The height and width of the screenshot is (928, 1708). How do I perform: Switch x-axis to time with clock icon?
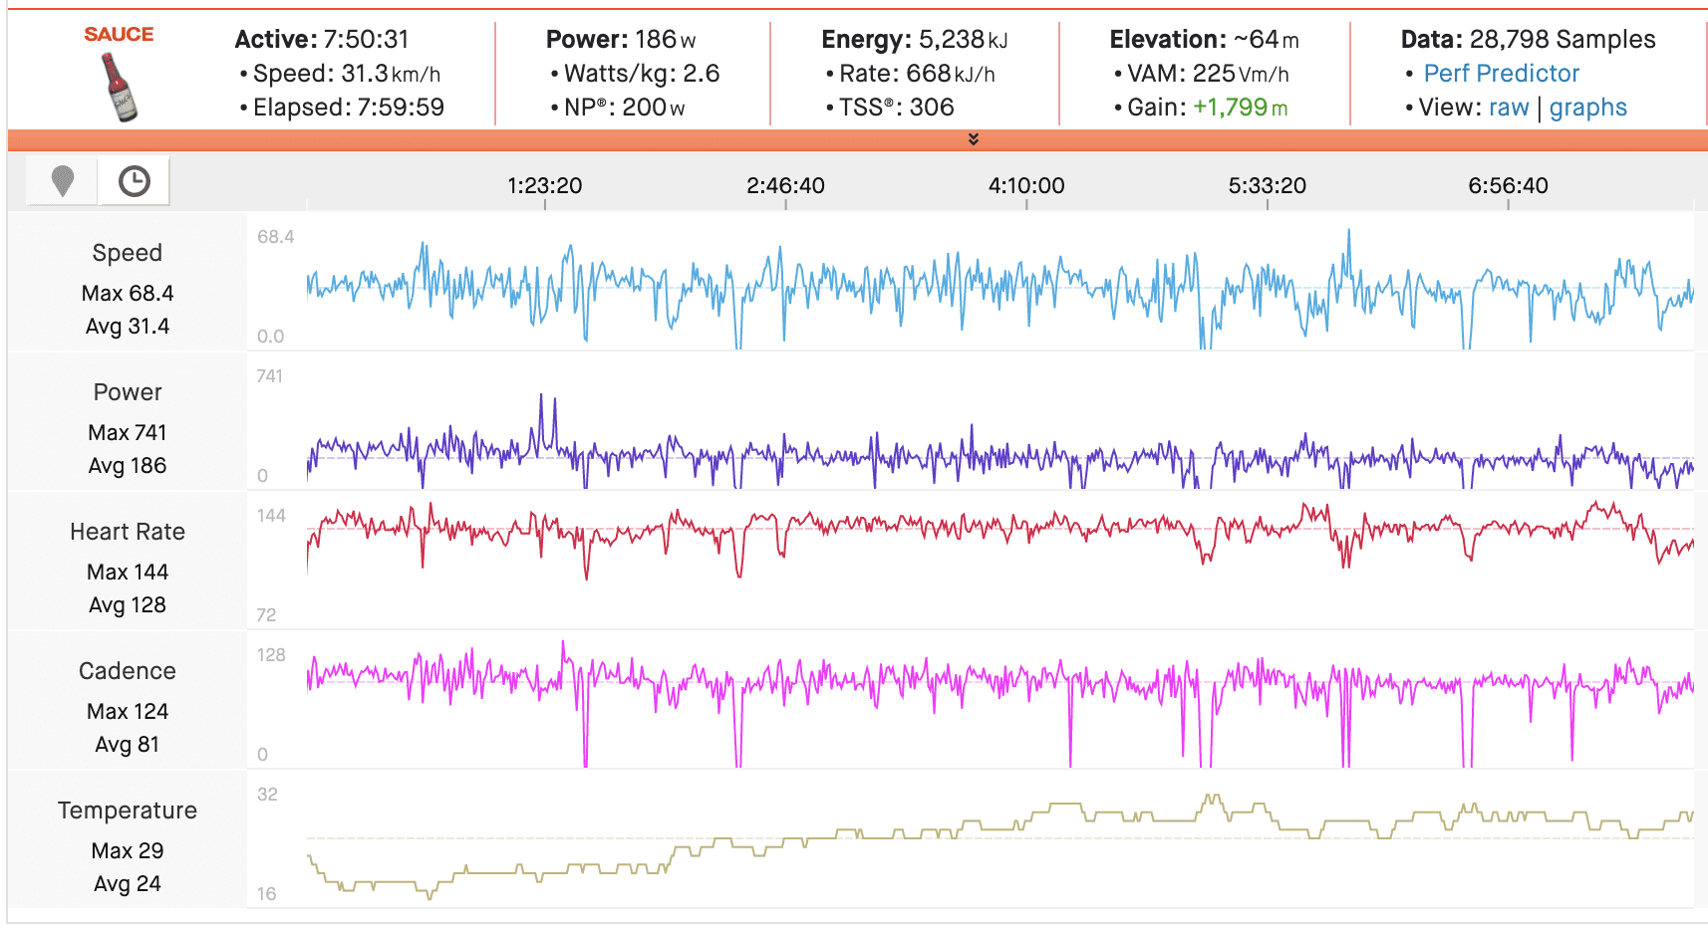coord(134,181)
